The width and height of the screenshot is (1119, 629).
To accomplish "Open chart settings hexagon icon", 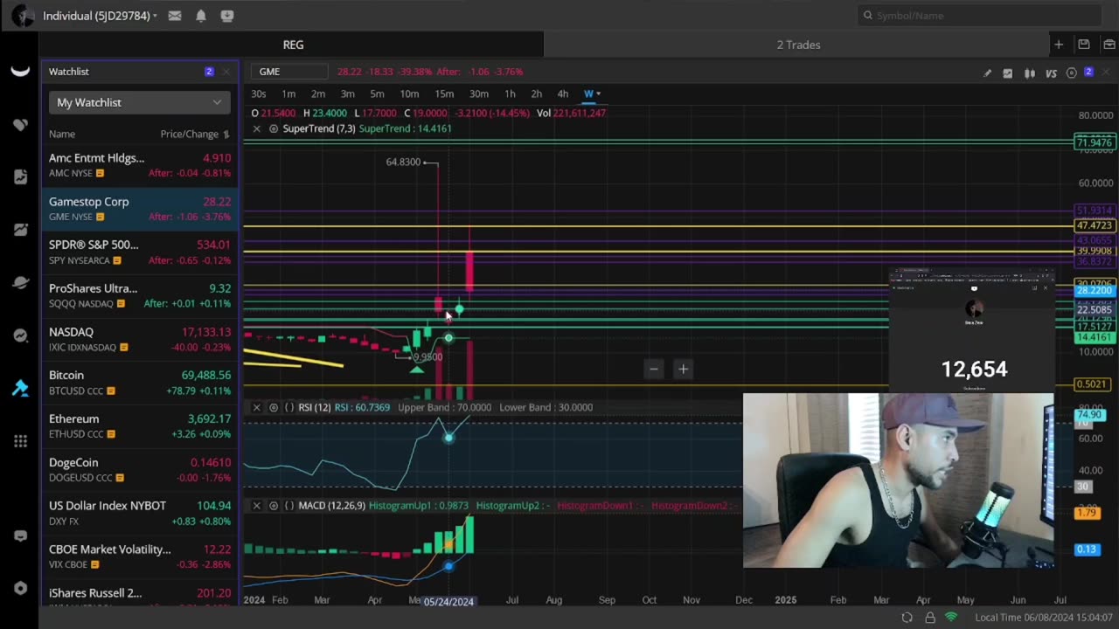I will point(1071,73).
